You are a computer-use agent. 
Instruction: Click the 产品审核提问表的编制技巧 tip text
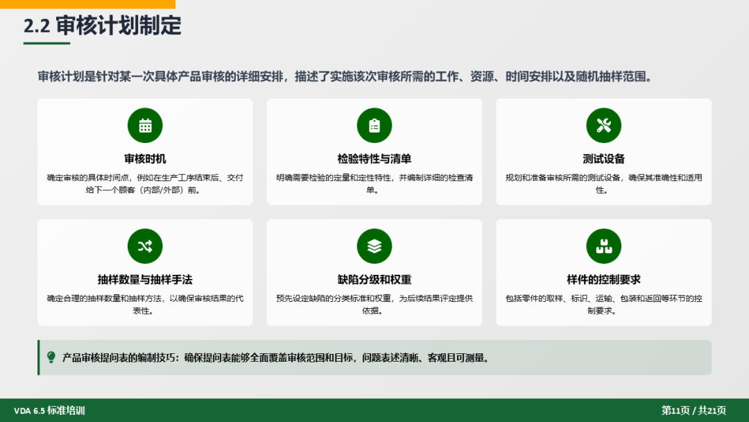[x=276, y=358]
